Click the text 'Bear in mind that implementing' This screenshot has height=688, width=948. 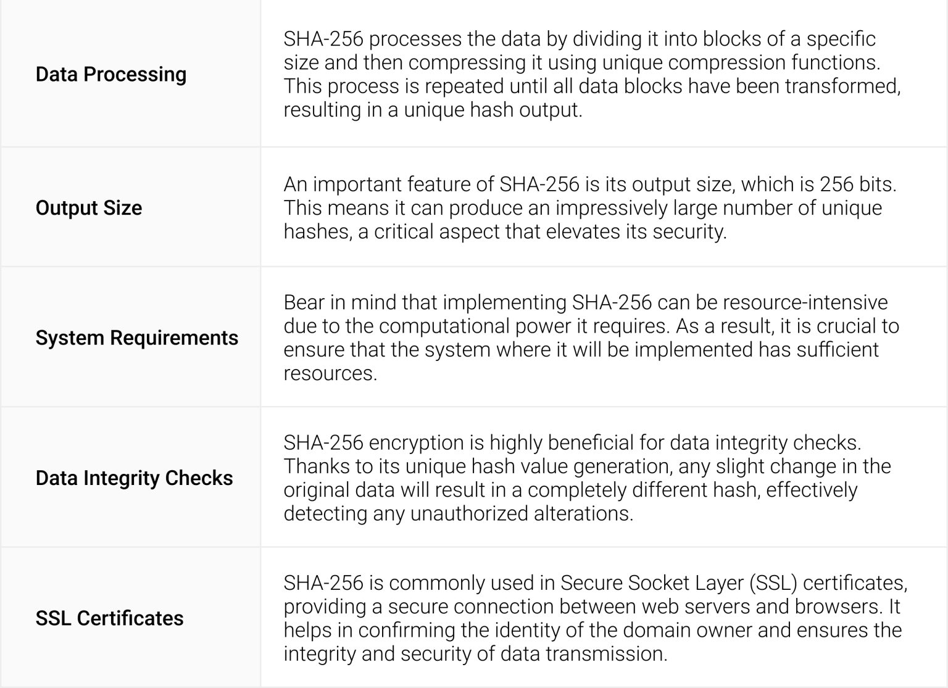click(425, 302)
